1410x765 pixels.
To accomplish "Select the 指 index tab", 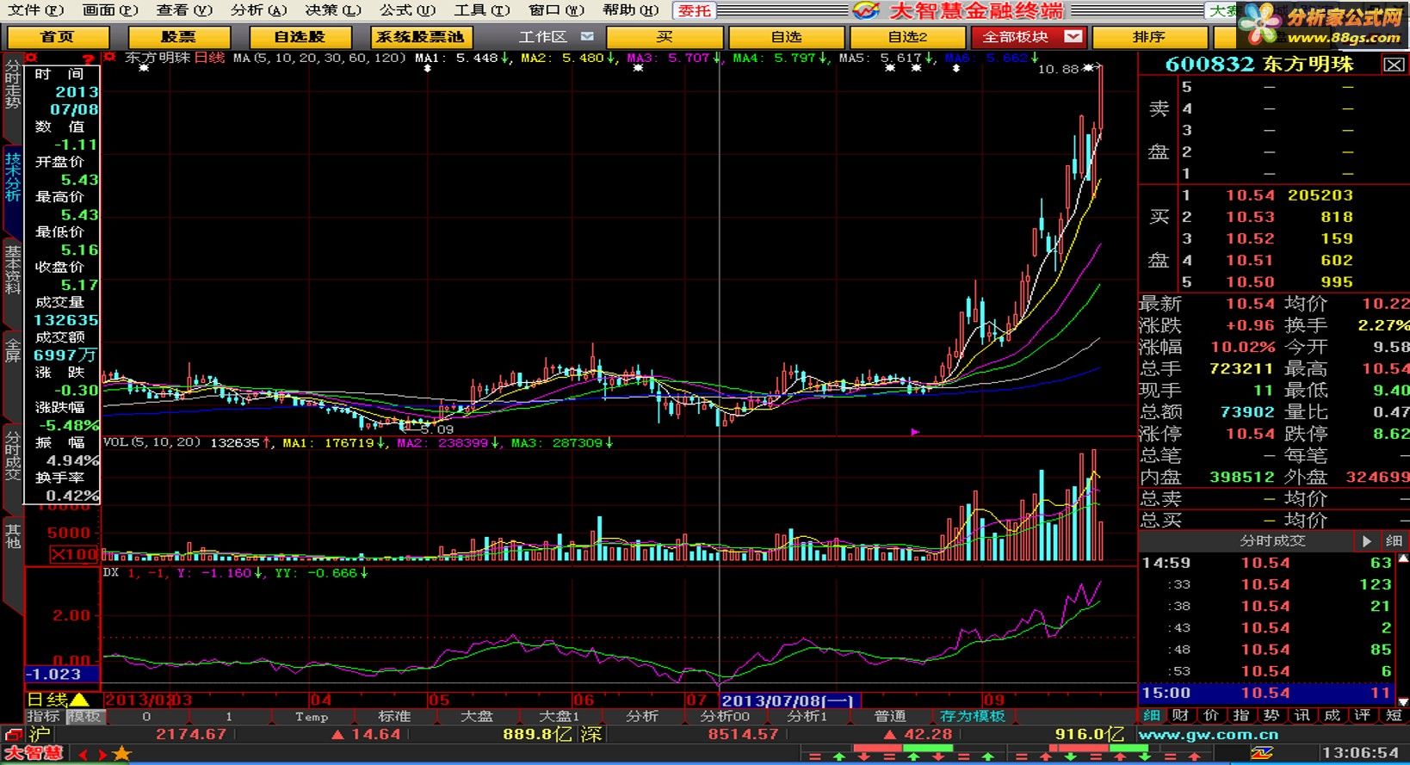I will point(1241,715).
